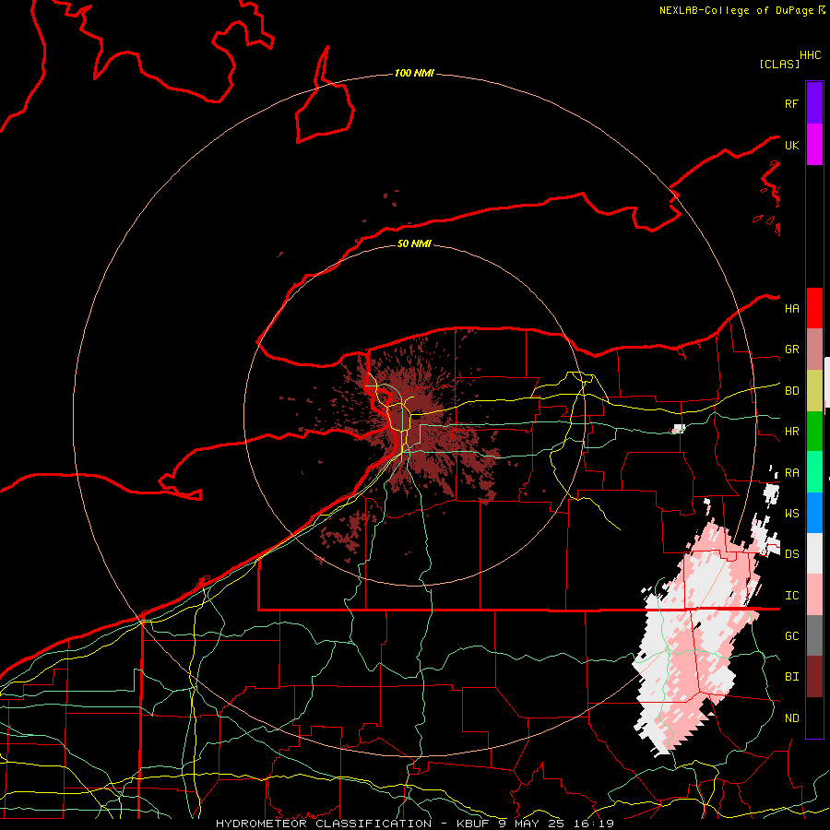Click the HYDROMETEOR CLASSIFICATION KBUF title caption
This screenshot has height=830, width=830.
tap(414, 824)
